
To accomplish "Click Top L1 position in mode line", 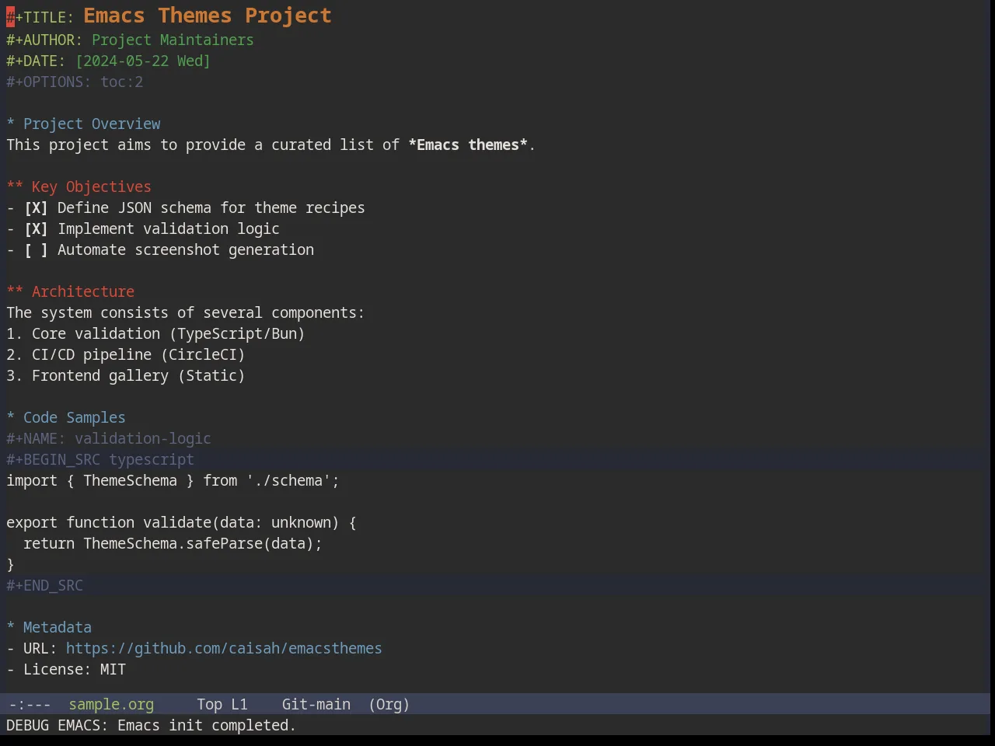I will tap(222, 705).
